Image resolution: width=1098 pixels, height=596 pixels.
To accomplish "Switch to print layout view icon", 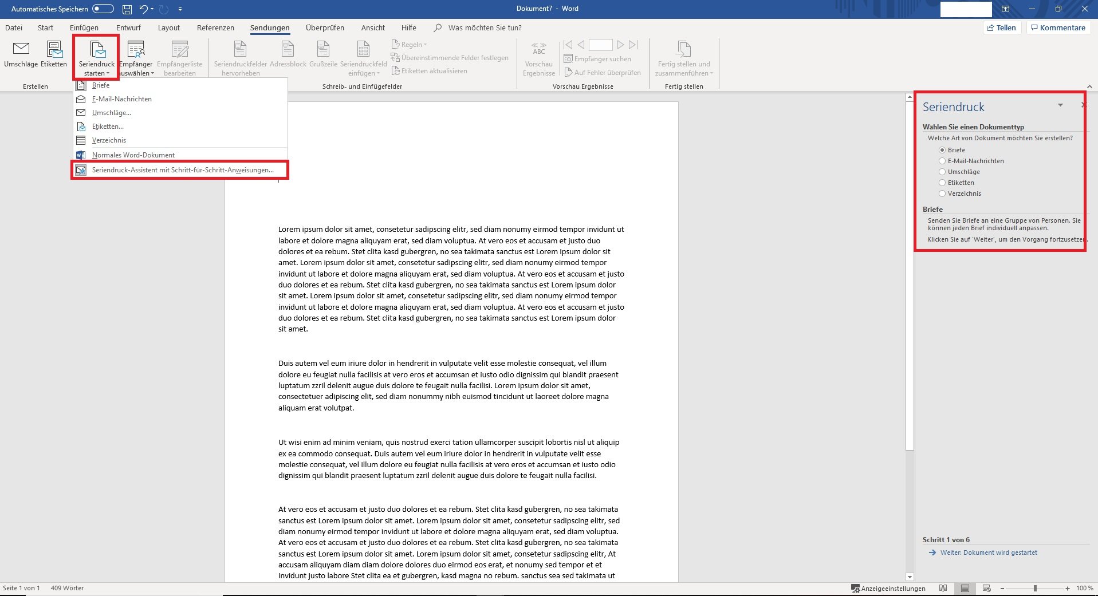I will point(965,588).
